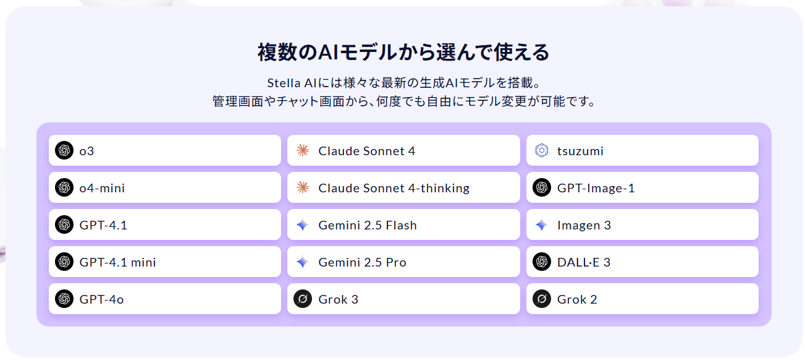Click the Stella AI description text line

(403, 83)
